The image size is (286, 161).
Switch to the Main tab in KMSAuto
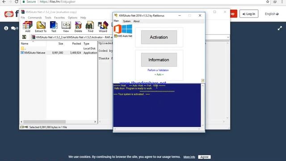click(x=116, y=21)
